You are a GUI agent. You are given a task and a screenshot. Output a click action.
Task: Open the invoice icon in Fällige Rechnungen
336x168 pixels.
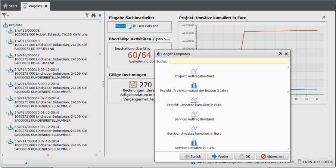tap(133, 85)
